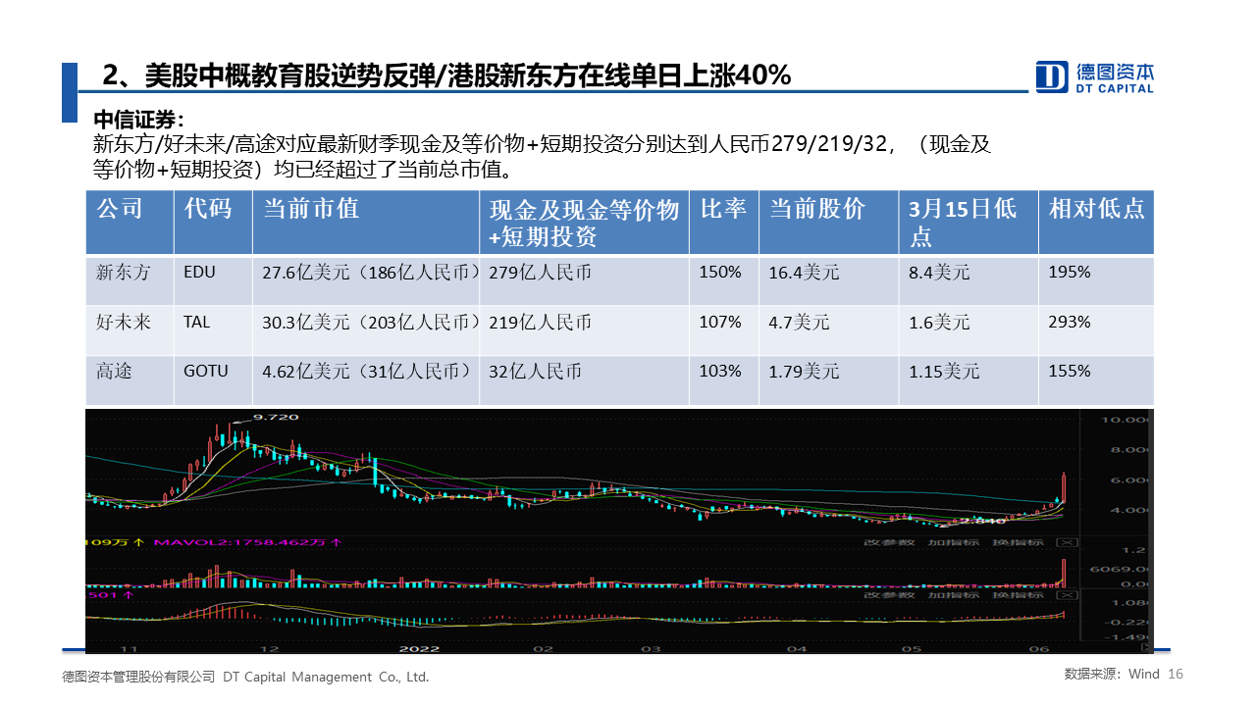
Task: Select the 16.4美元 price cell
Action: [x=828, y=279]
